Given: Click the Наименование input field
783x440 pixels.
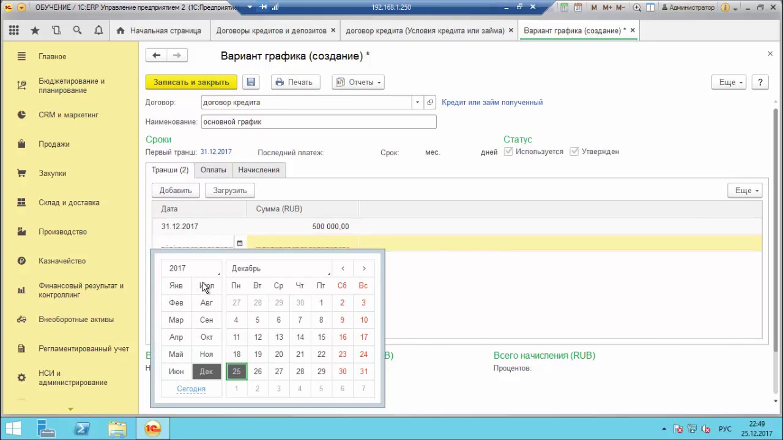Looking at the screenshot, I should pyautogui.click(x=319, y=122).
